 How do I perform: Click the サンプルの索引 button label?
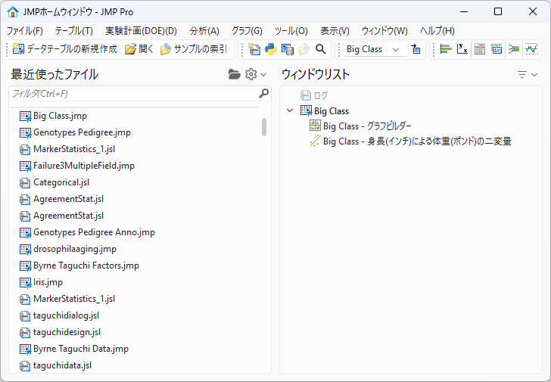point(201,49)
